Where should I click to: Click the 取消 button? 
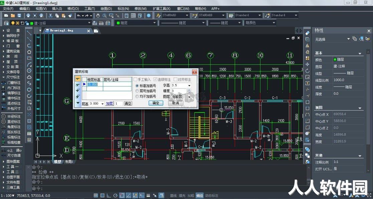click(176, 103)
